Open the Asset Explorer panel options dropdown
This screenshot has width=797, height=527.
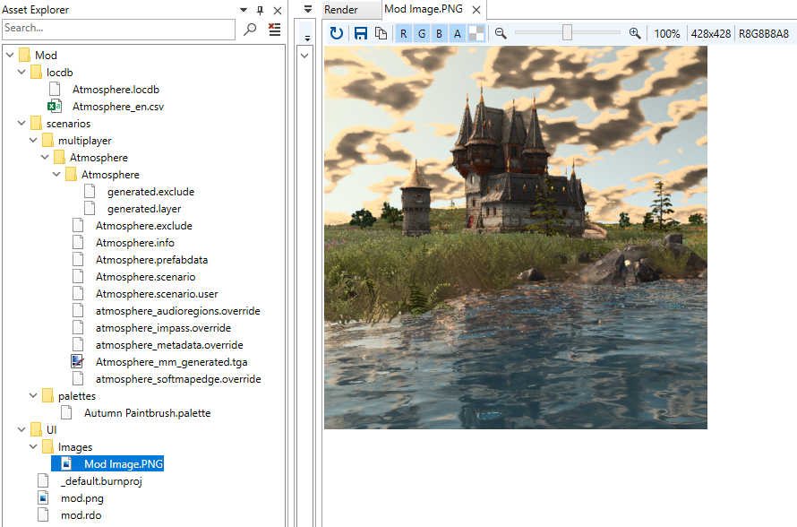click(x=244, y=10)
